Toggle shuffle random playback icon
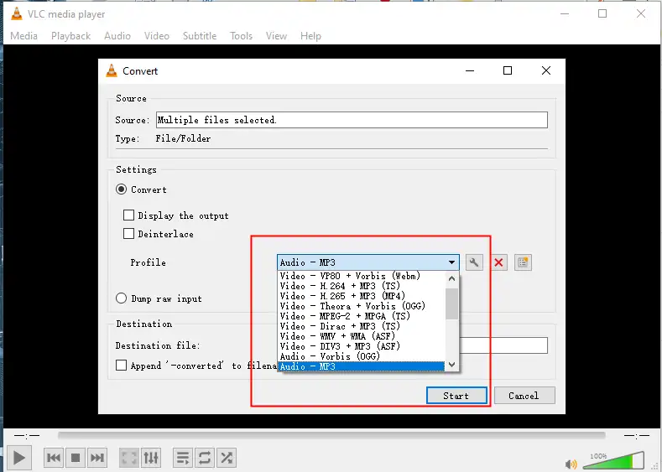The height and width of the screenshot is (472, 662). [227, 458]
